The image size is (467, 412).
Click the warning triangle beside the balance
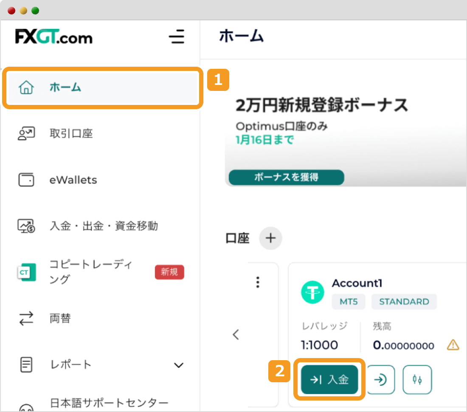(x=452, y=345)
